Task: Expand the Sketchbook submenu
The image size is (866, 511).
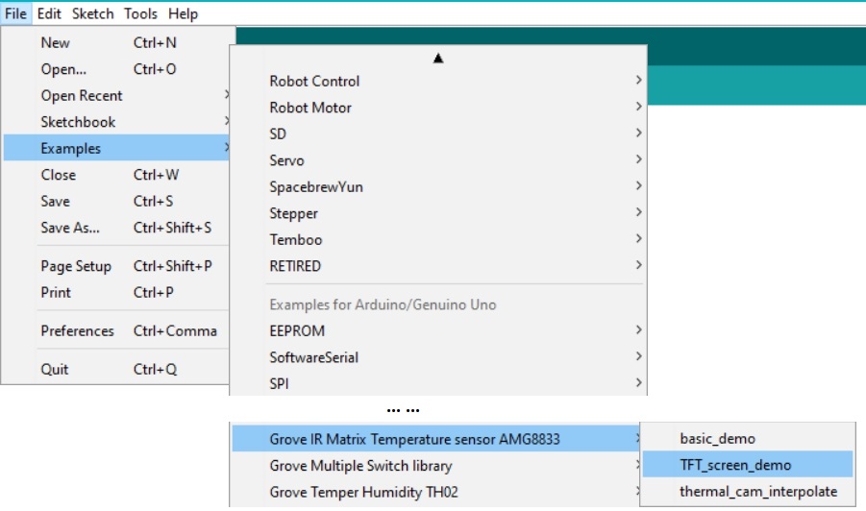Action: tap(116, 122)
